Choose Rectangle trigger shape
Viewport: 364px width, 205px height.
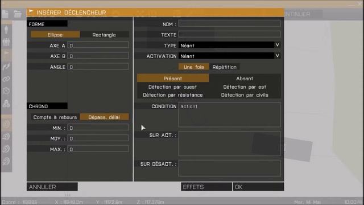coord(104,35)
